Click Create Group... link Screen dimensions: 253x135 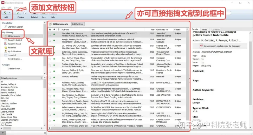(15, 68)
